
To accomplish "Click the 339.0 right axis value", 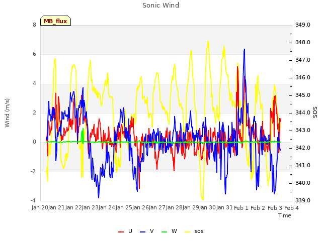I will [x=303, y=200].
